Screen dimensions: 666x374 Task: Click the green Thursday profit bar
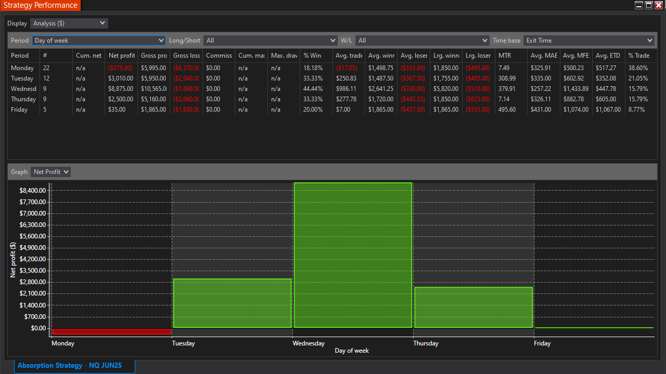pyautogui.click(x=473, y=308)
